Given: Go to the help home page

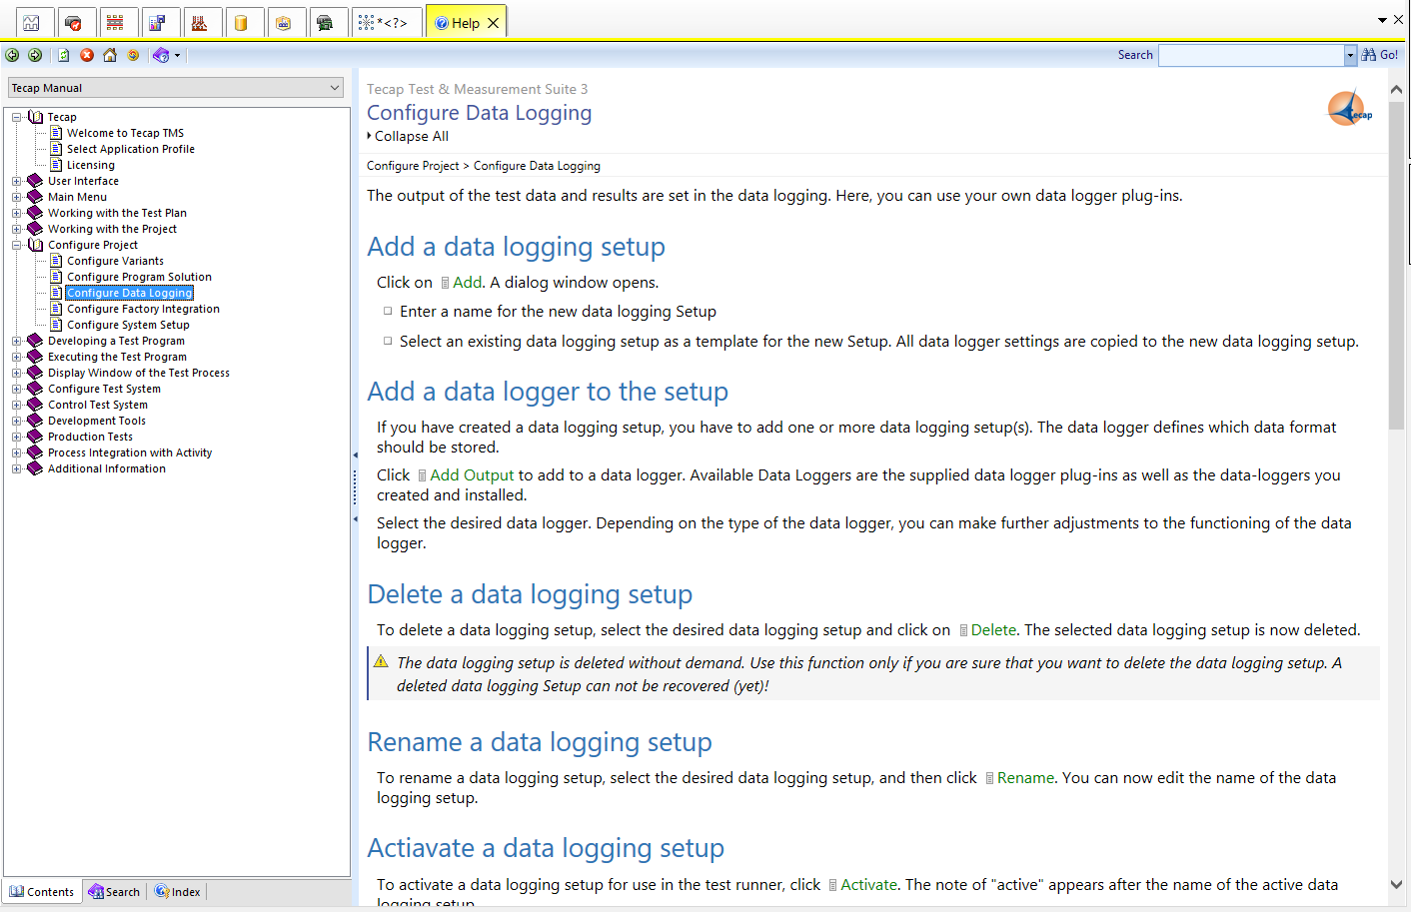Looking at the screenshot, I should (x=110, y=55).
